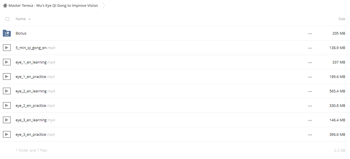Open more options for 5_min_qi_gong_en.mp4
Image resolution: width=350 pixels, height=159 pixels.
point(310,48)
